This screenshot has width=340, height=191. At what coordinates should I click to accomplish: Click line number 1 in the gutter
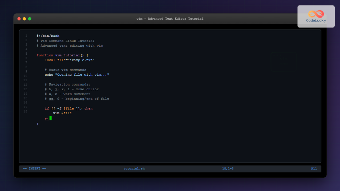click(26, 36)
